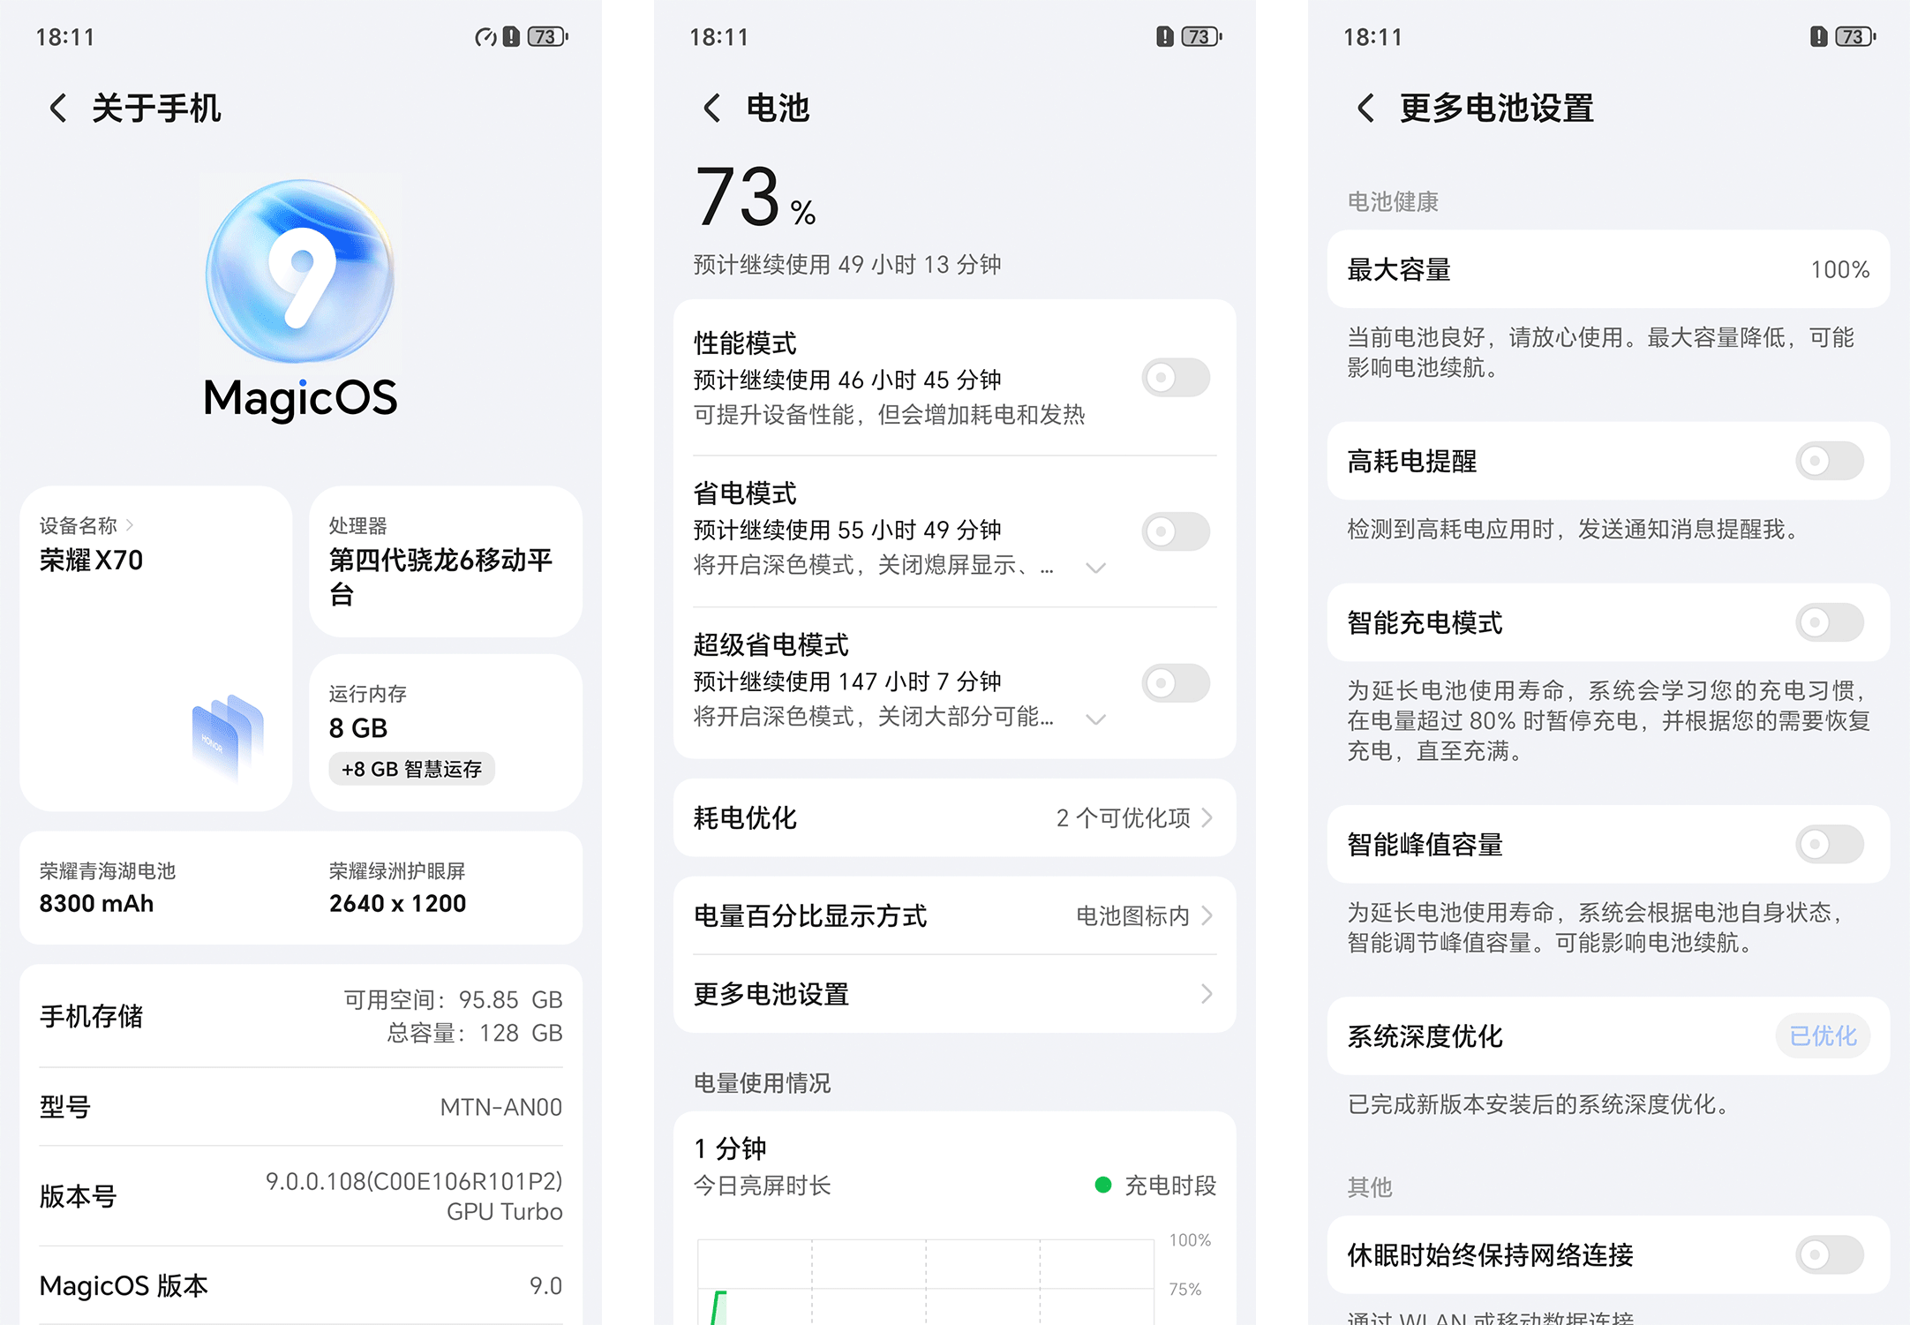The image size is (1910, 1325).
Task: Toggle 高耗电提醒 on
Action: coord(1830,461)
